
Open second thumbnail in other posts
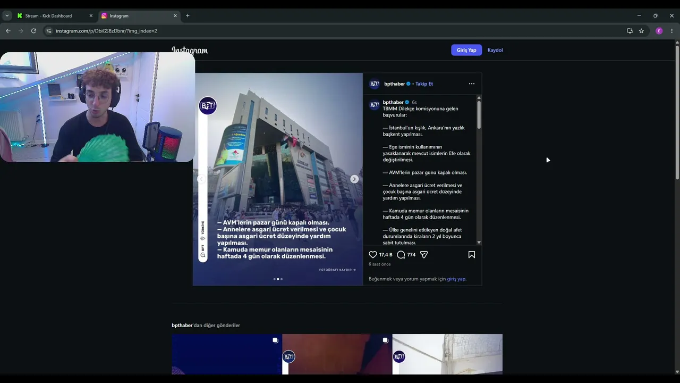click(337, 354)
